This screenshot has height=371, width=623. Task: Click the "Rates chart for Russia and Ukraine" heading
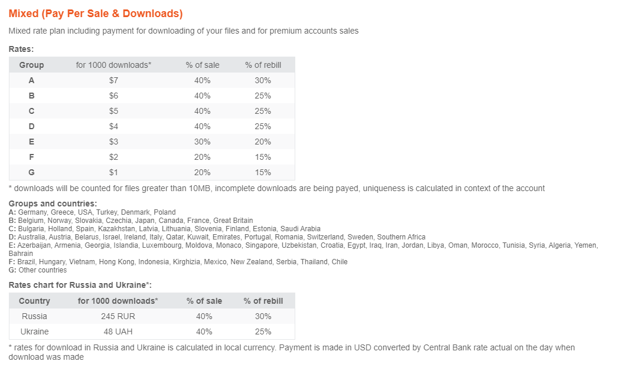click(80, 285)
